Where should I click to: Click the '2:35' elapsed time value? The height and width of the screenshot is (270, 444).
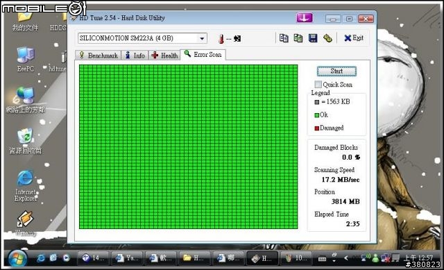click(x=353, y=223)
